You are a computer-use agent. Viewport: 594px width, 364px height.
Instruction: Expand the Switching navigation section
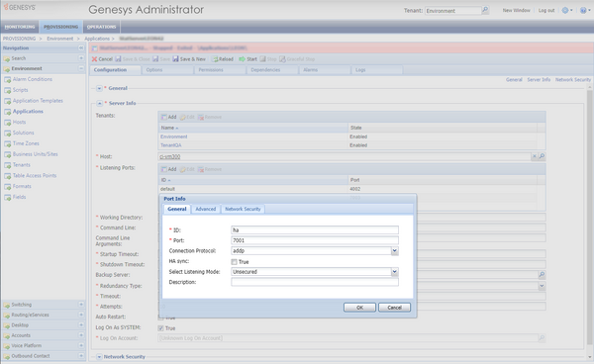click(x=81, y=305)
